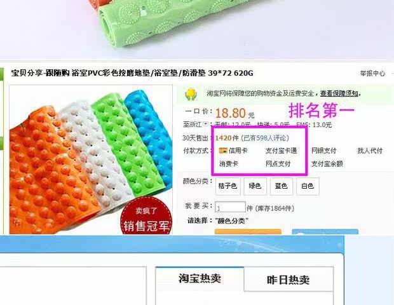The width and height of the screenshot is (394, 305).
Task: Click the 找人代付 payment option
Action: (370, 151)
